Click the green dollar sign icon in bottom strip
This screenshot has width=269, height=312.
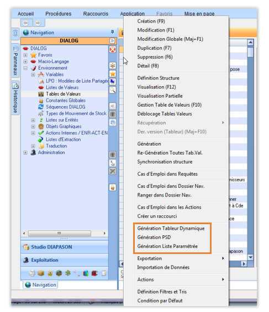coord(67,273)
